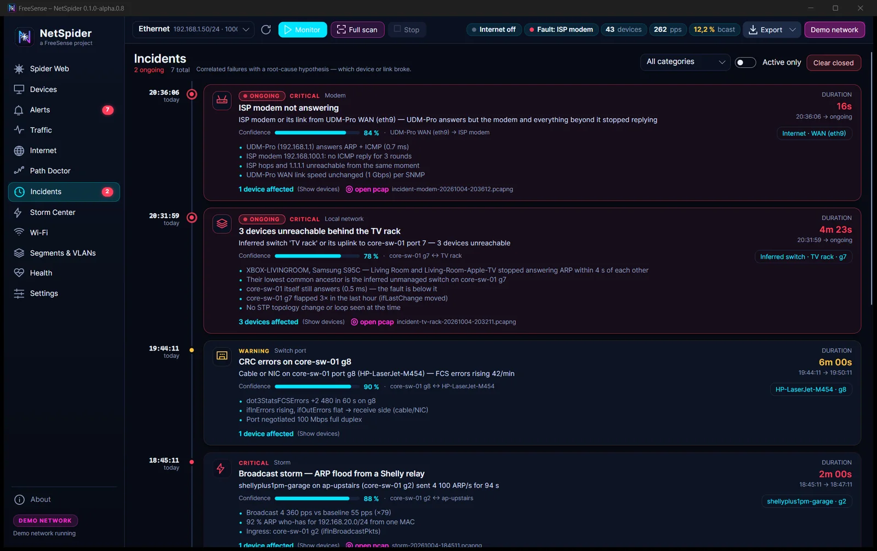Screen dimensions: 877x551
Task: Click layers icon on TV rack incident
Action: 222,223
